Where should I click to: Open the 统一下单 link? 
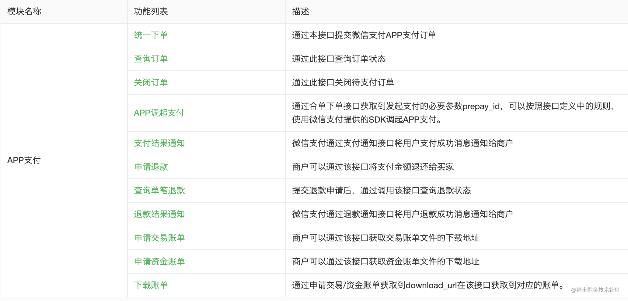[151, 35]
